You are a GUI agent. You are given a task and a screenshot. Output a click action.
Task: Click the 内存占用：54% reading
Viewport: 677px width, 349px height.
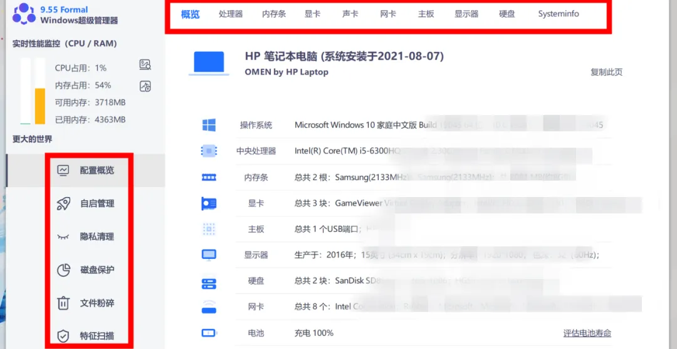(x=83, y=85)
